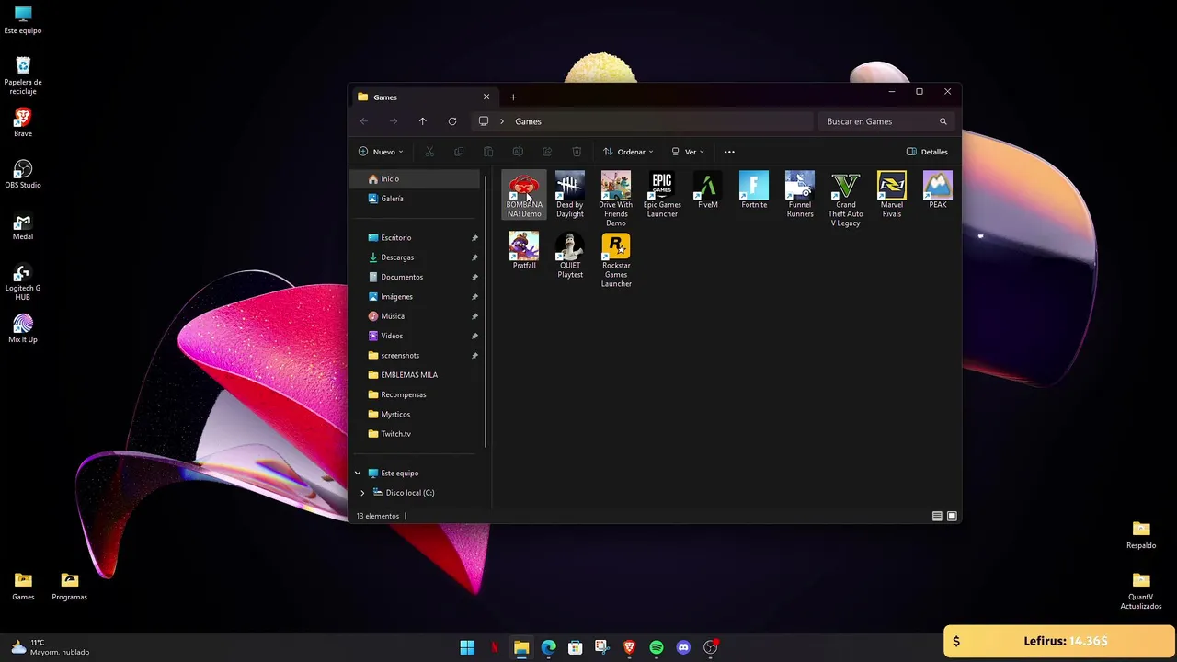Select the Drive With Friends Demo icon

(616, 200)
